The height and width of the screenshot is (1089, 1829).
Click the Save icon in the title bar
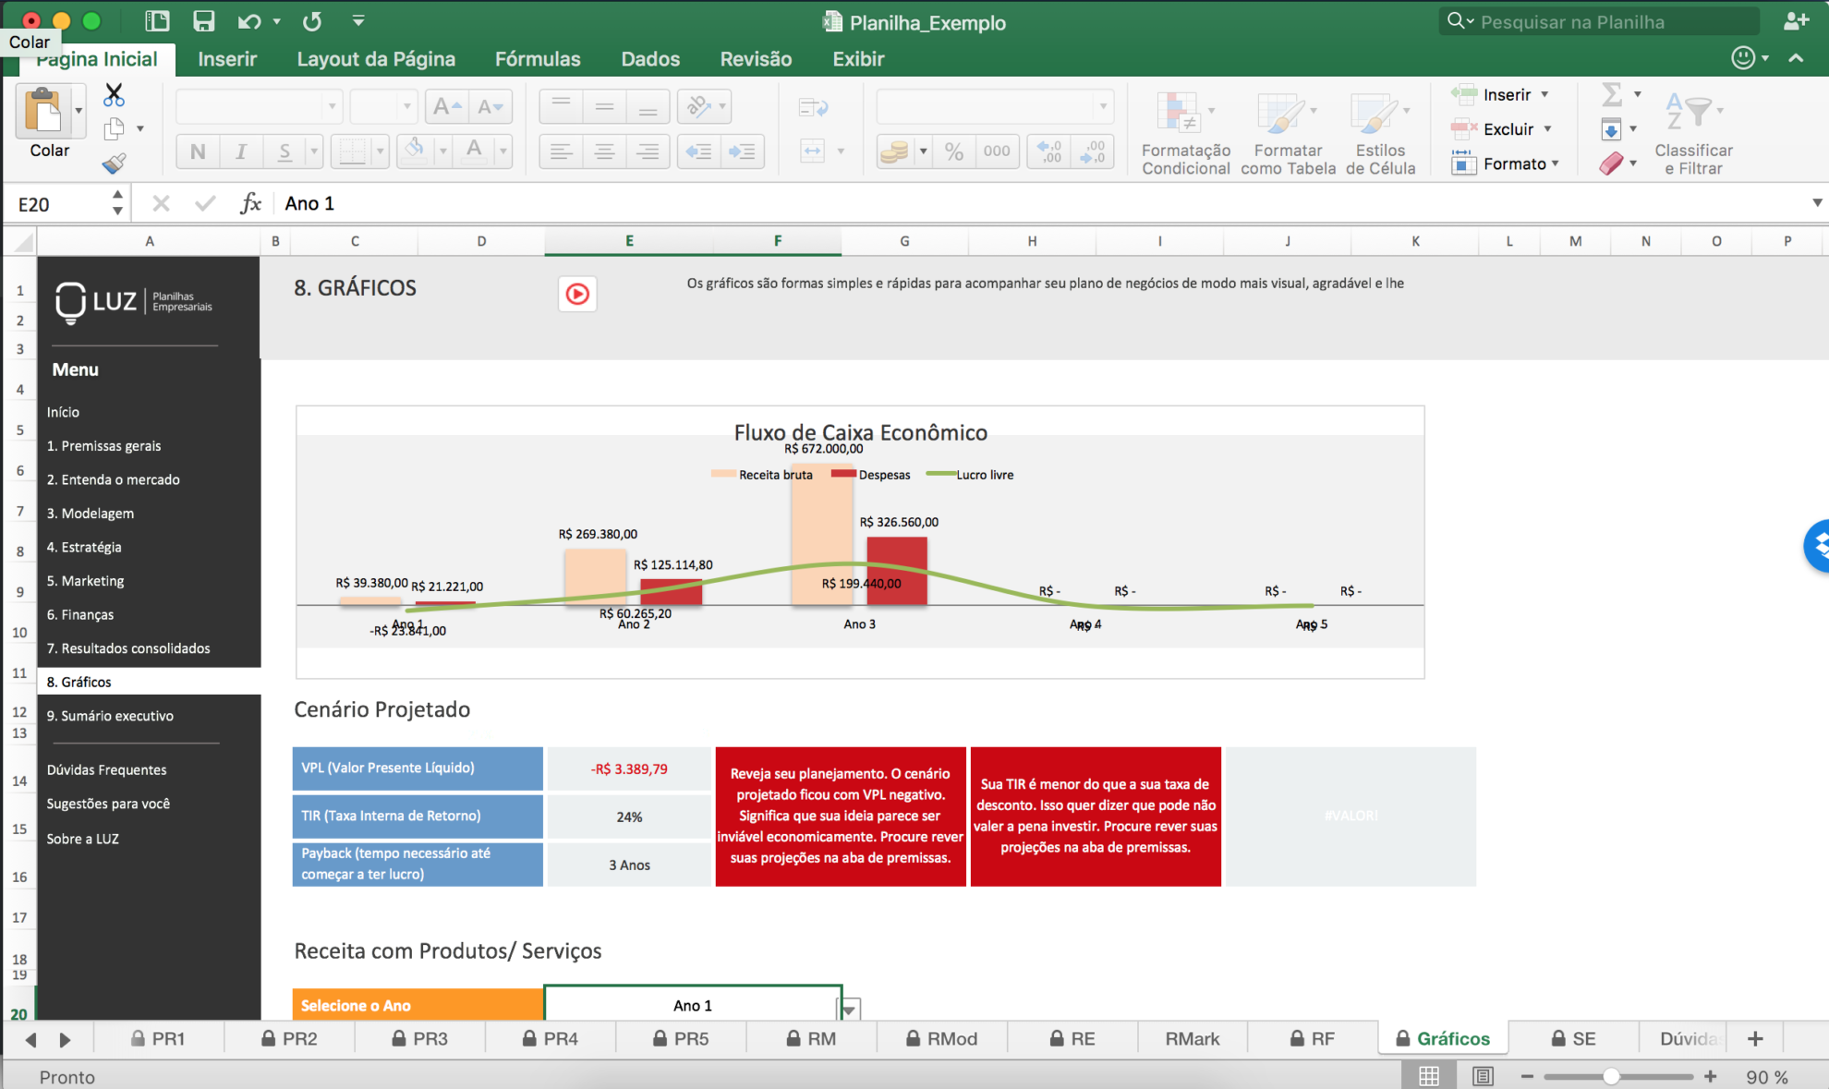(203, 21)
